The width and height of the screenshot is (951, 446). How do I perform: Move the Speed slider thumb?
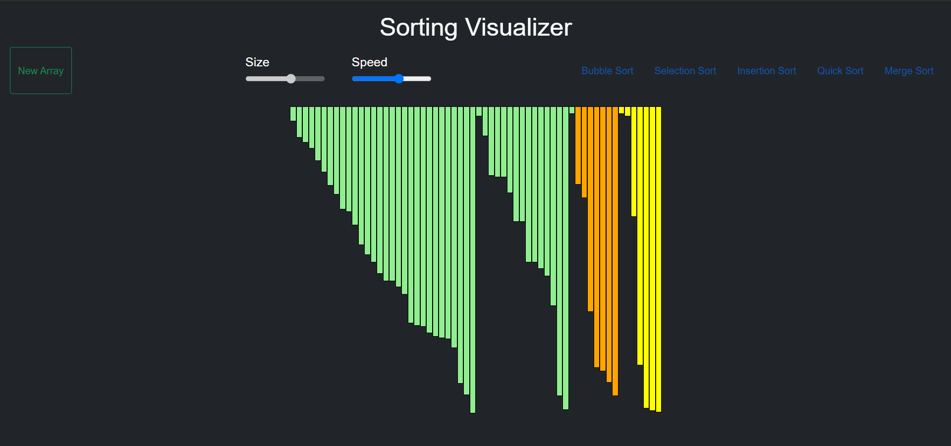click(x=399, y=79)
